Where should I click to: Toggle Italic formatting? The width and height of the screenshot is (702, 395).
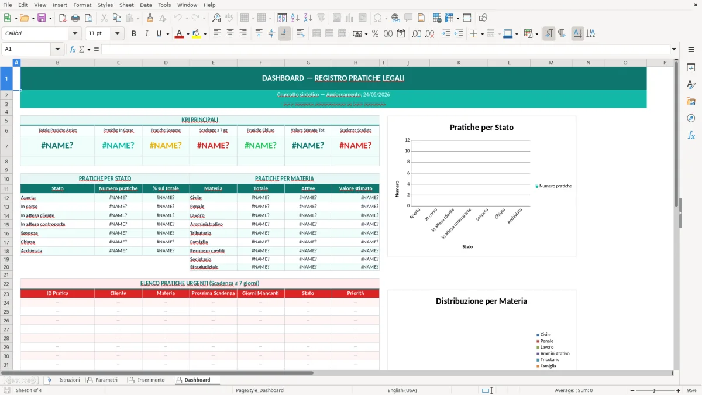tap(146, 34)
